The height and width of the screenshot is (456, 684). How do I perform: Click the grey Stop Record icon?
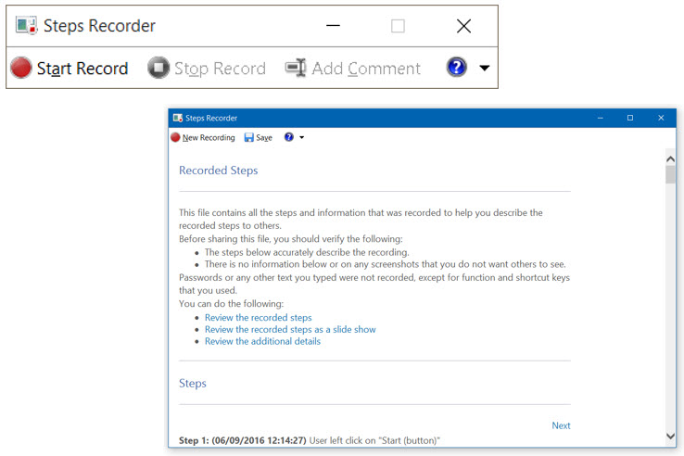[x=158, y=68]
